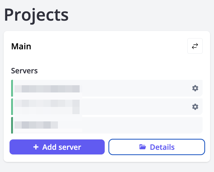This screenshot has width=214, height=172.
Task: Click the folder icon inside Details button
Action: (x=142, y=147)
